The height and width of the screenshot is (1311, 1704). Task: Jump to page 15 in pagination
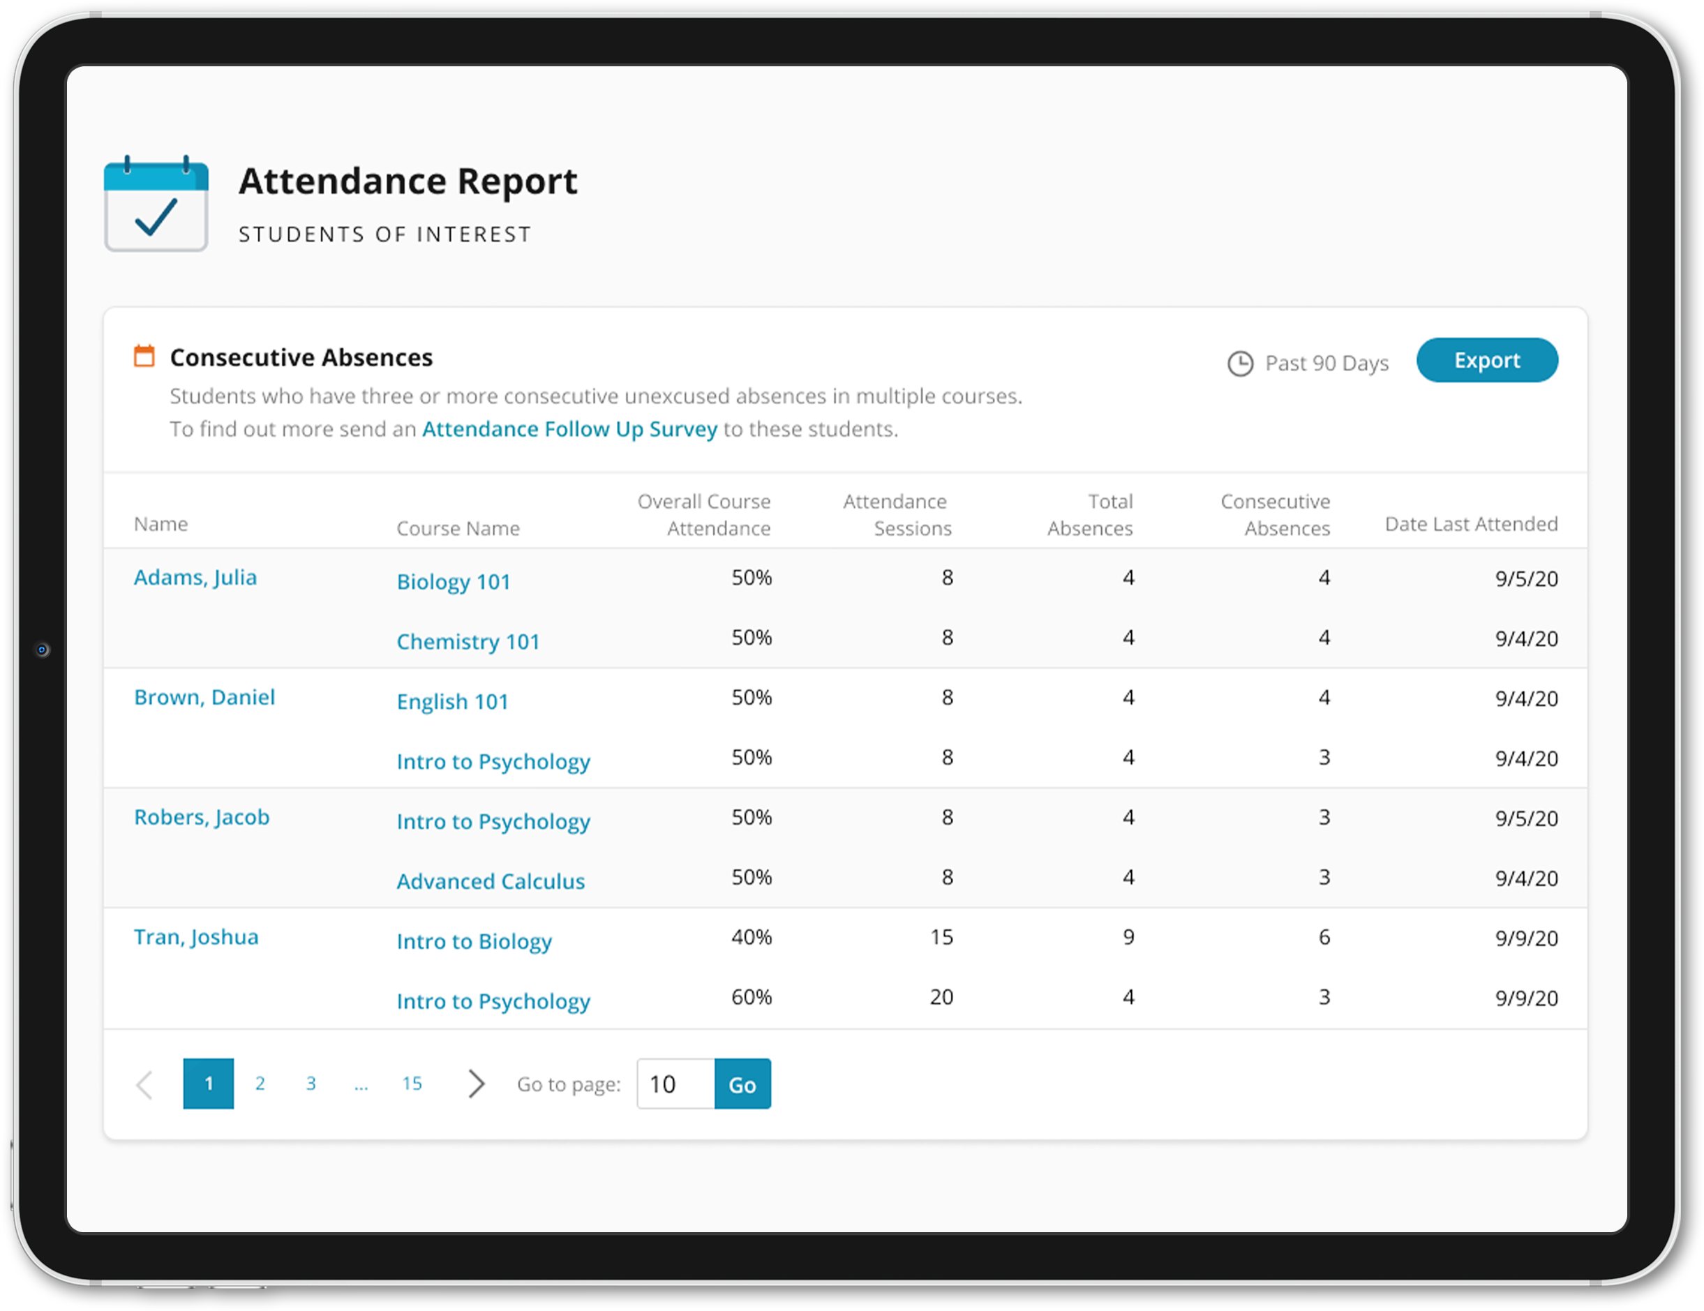(412, 1084)
